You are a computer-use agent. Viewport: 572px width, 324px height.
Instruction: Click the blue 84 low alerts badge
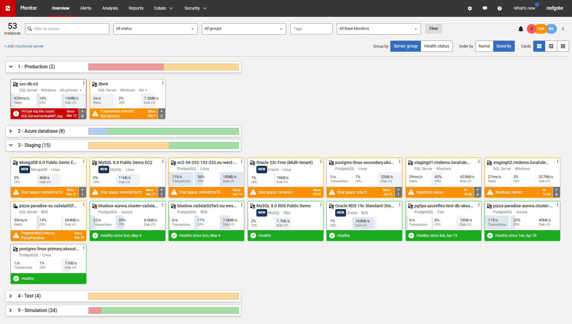pos(551,29)
